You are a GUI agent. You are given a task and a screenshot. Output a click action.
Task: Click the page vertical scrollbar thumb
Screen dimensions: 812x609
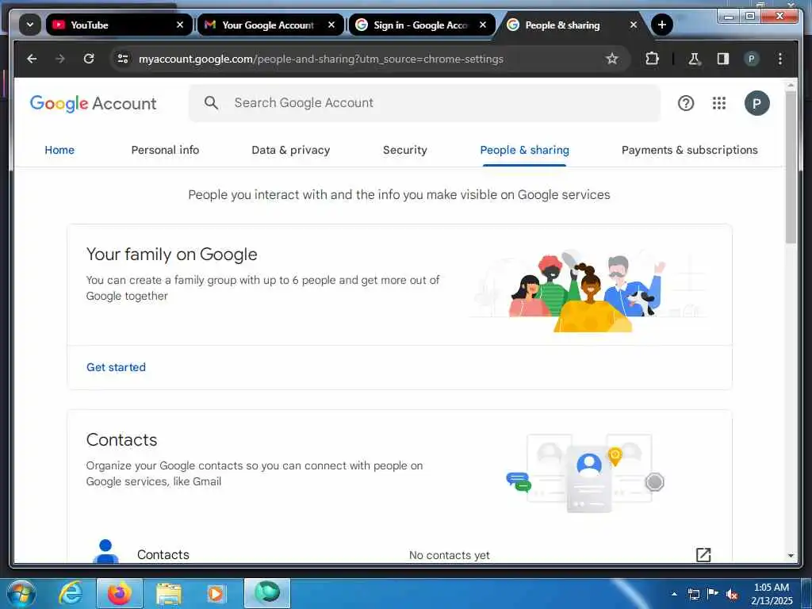pyautogui.click(x=791, y=167)
